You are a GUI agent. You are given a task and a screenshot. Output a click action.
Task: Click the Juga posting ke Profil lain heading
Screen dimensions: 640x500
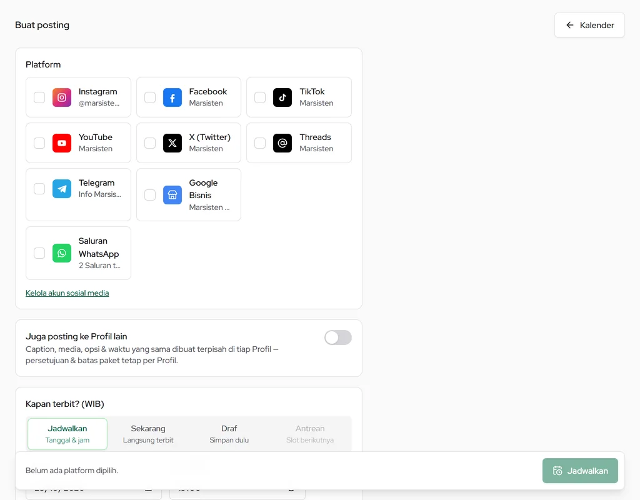point(76,337)
